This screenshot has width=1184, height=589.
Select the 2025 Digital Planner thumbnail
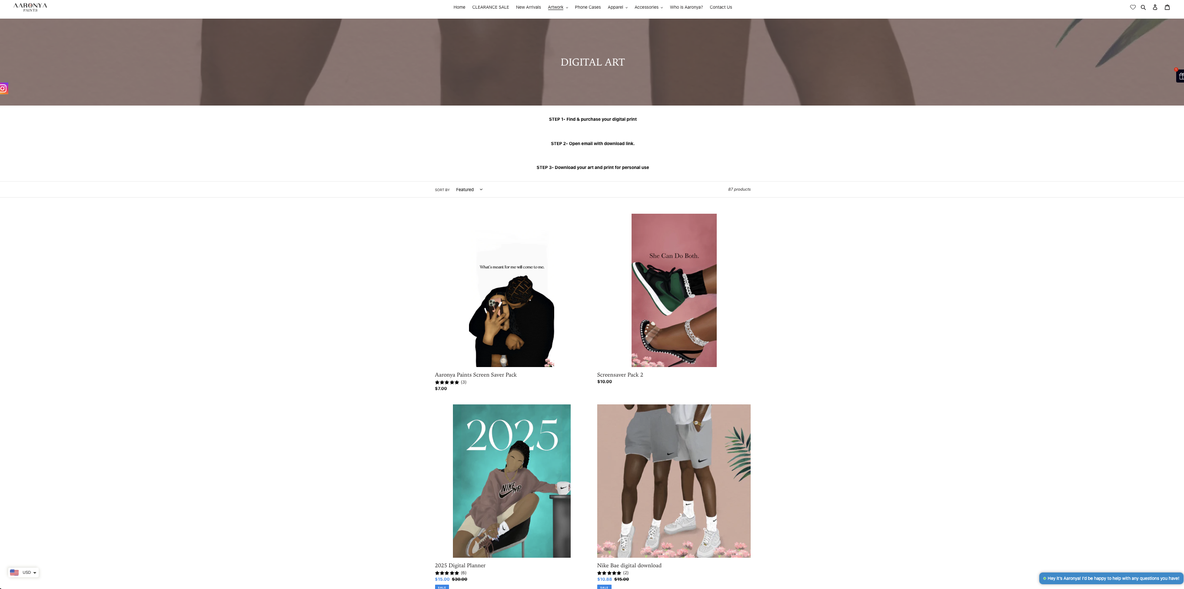(x=512, y=481)
